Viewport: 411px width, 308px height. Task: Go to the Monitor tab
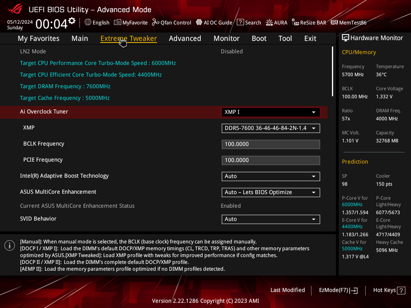coord(226,38)
